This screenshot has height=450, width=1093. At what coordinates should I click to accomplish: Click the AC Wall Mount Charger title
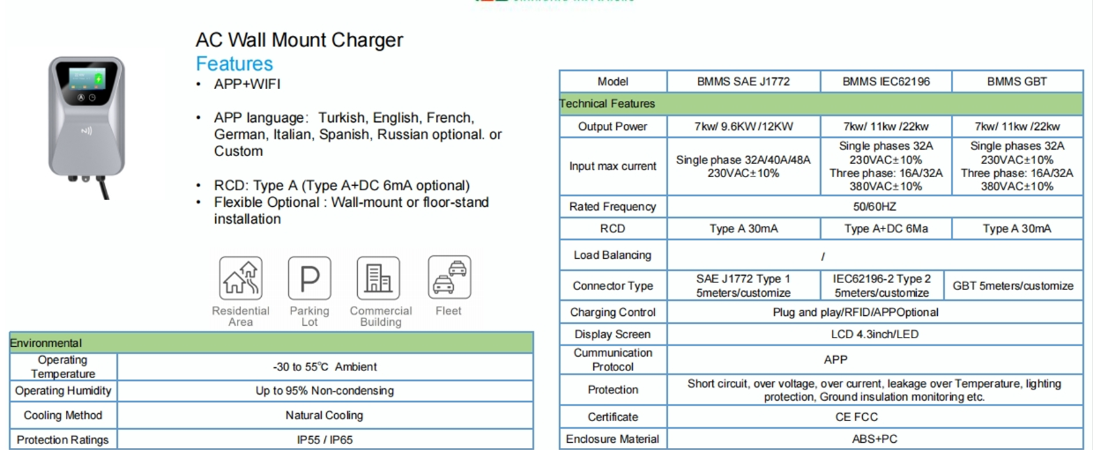[x=299, y=41]
